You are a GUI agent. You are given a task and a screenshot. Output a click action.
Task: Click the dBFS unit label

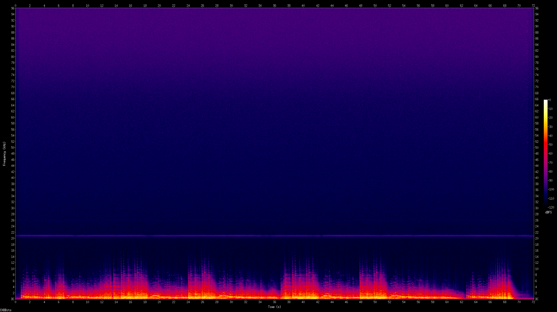(x=548, y=212)
